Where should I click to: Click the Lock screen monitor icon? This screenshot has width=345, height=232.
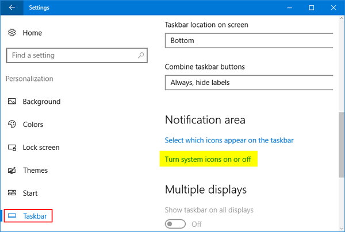(12, 148)
